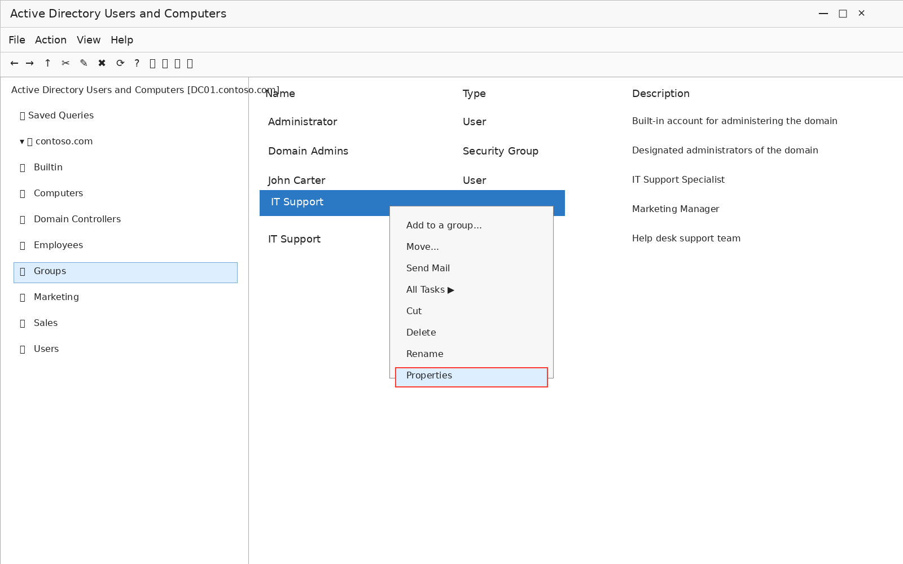Select the contoso.com domain label
903x564 pixels.
click(64, 142)
